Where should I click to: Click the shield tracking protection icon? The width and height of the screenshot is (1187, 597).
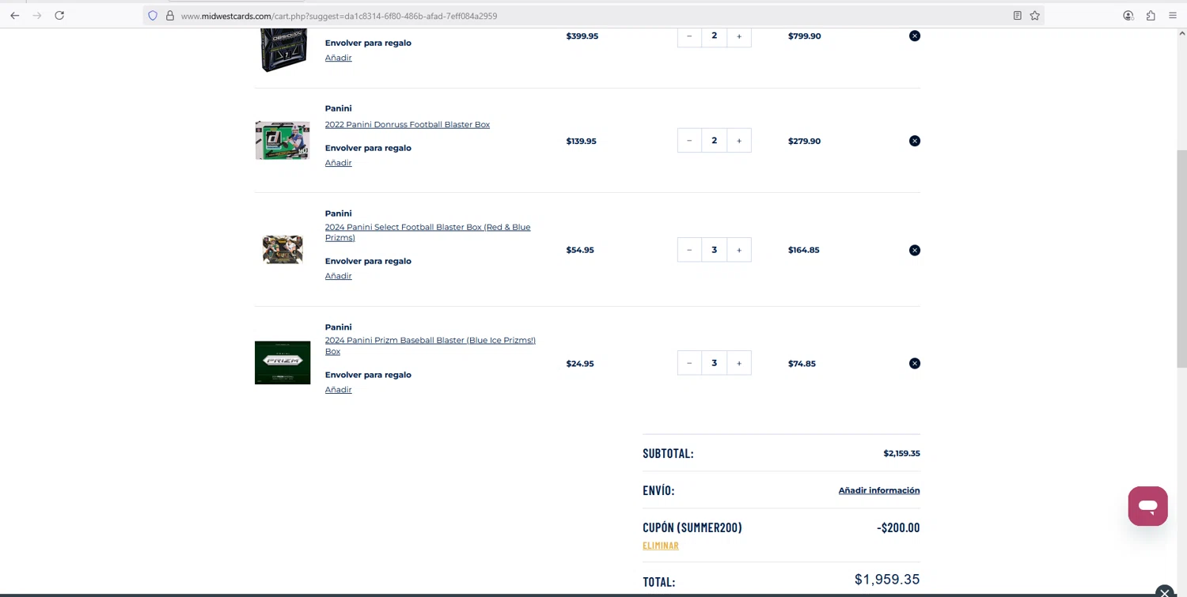tap(153, 16)
